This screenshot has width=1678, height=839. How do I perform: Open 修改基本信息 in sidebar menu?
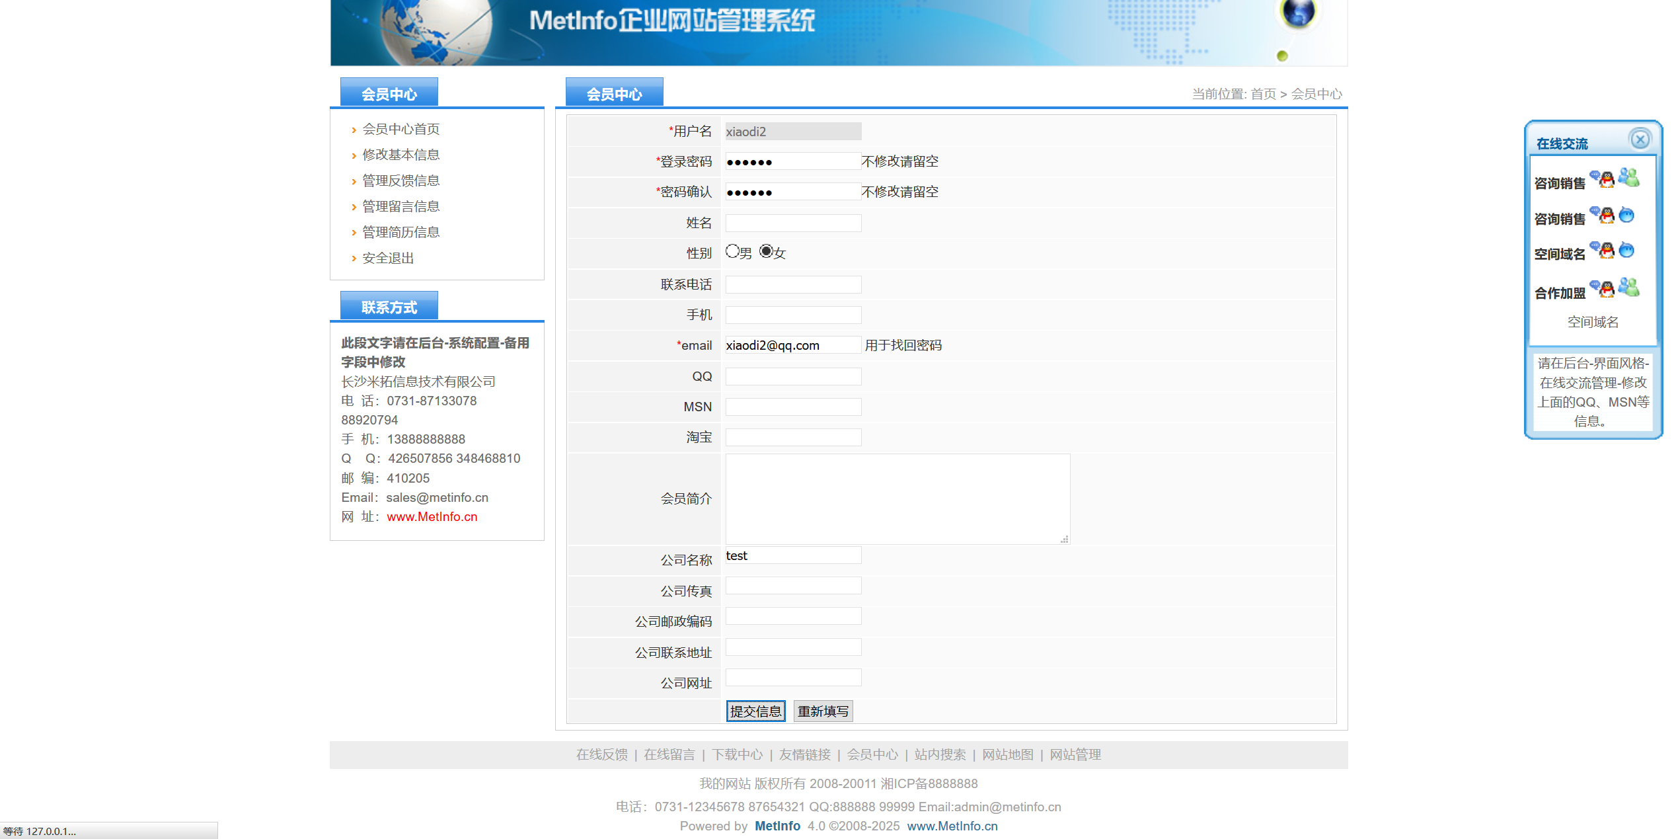point(400,155)
